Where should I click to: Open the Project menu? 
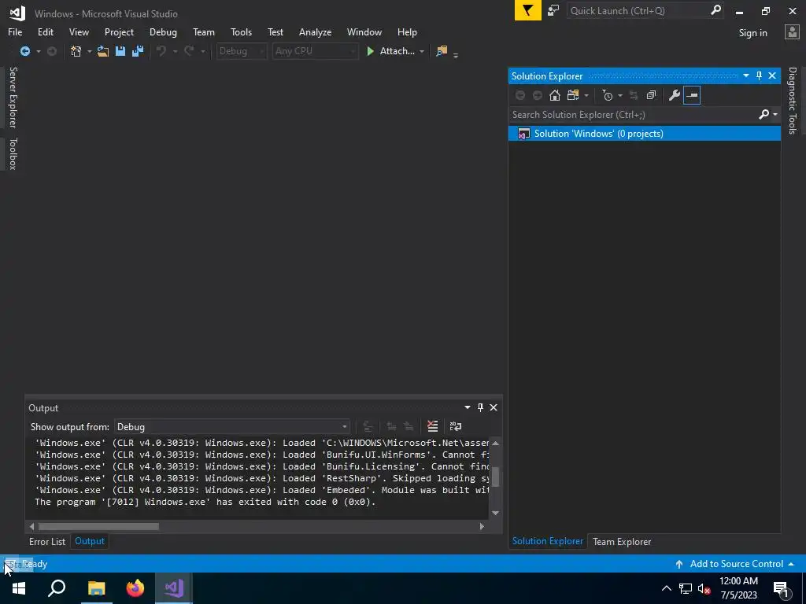coord(119,31)
